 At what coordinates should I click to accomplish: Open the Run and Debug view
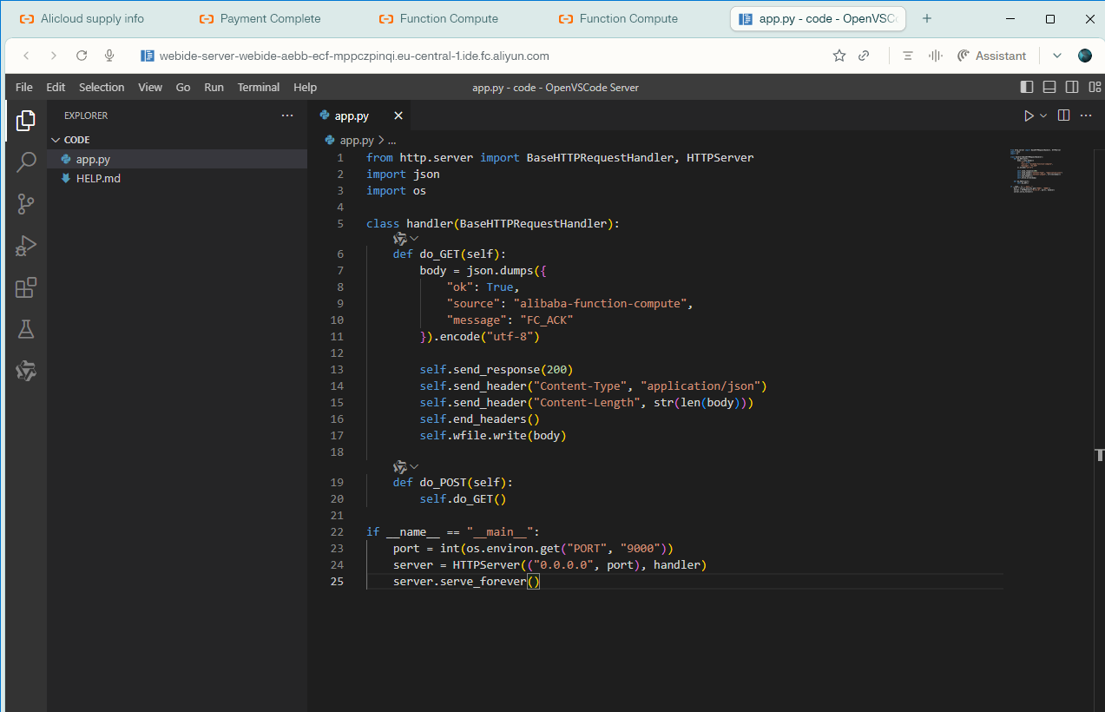[25, 246]
